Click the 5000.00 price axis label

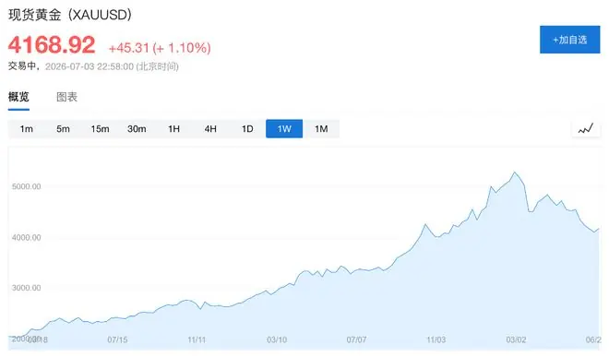[27, 186]
